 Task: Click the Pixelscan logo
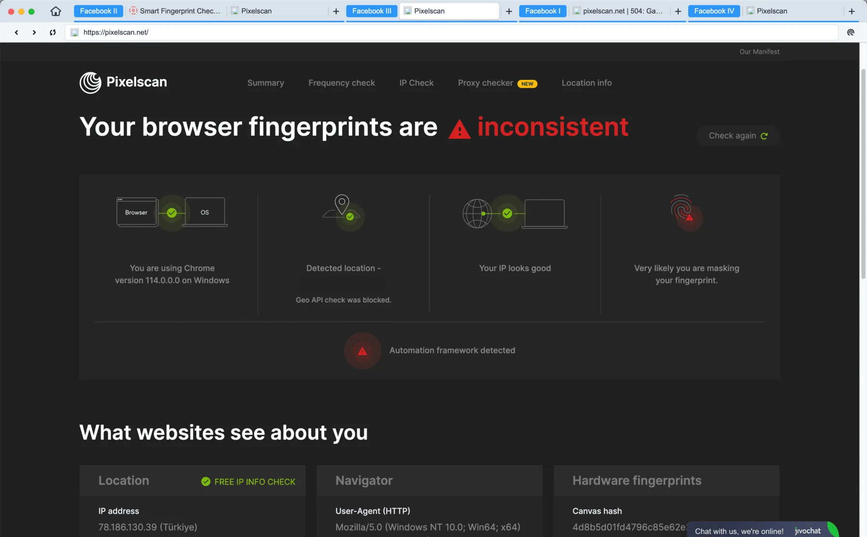coord(123,82)
